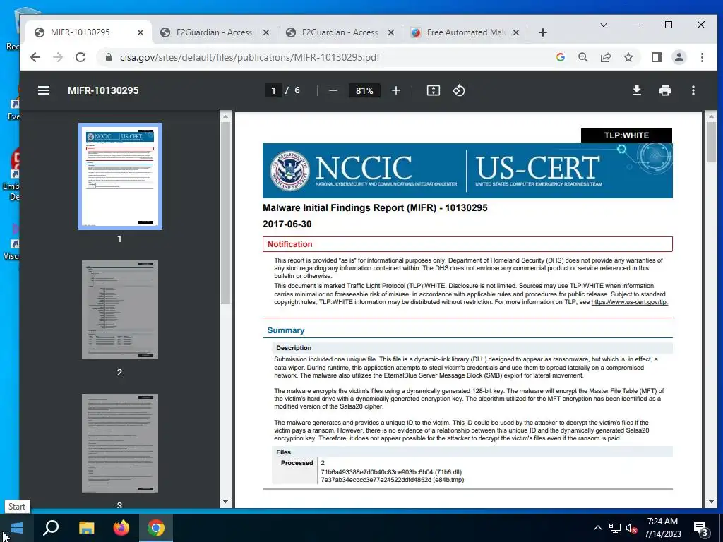View site information lock icon
Viewport: 723px width, 542px height.
[109, 57]
